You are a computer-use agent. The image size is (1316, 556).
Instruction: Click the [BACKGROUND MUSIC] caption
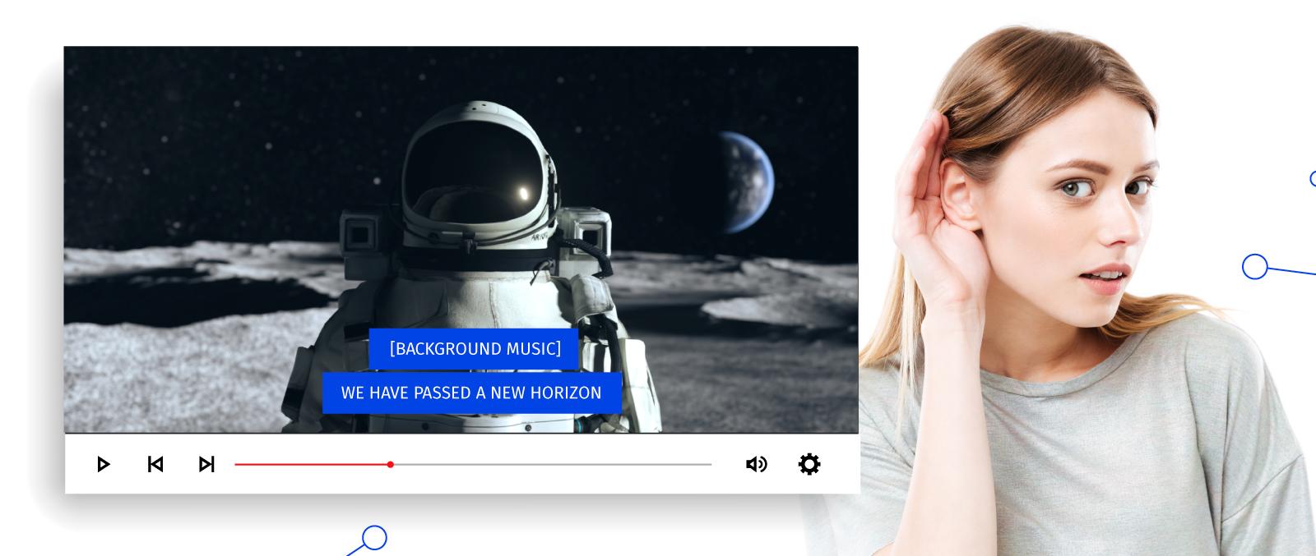pos(475,349)
